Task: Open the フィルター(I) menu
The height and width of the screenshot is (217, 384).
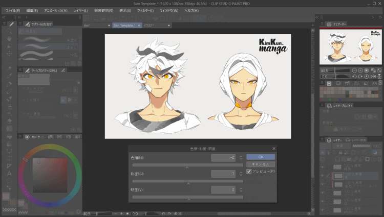Action: [145, 11]
